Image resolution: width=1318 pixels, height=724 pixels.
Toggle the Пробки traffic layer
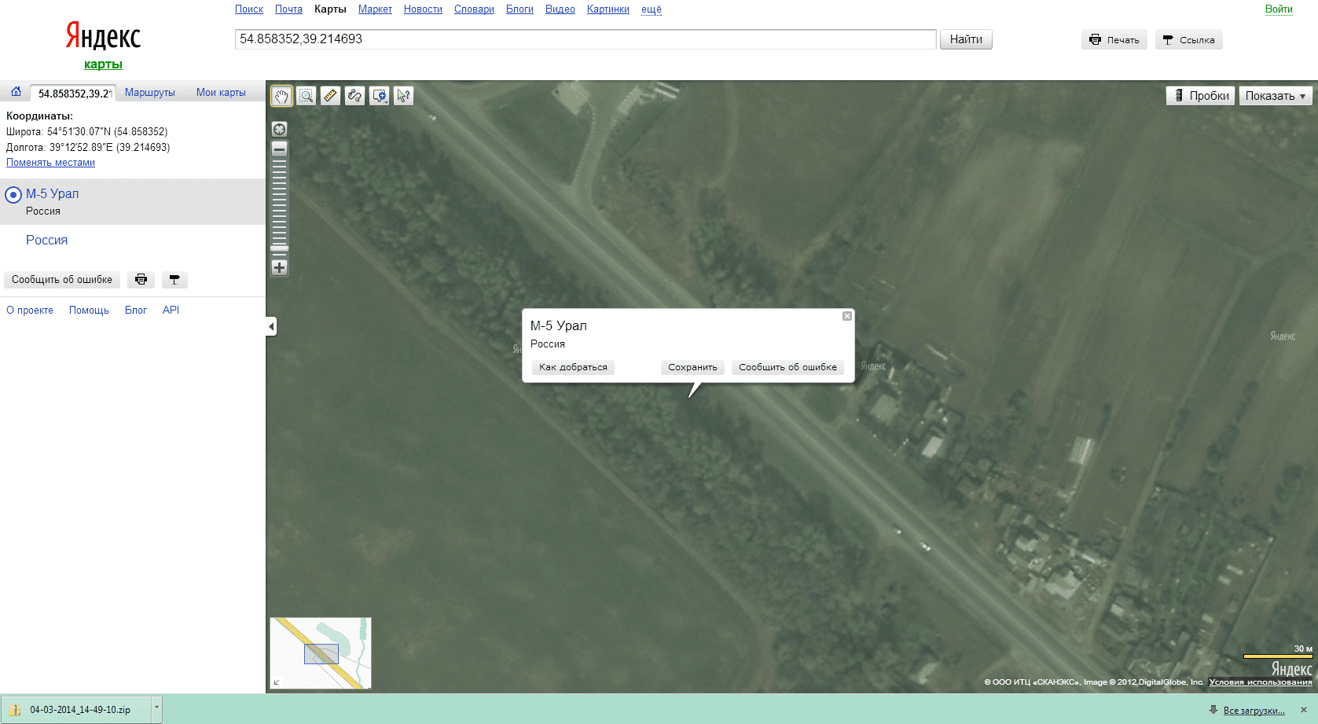[x=1200, y=96]
